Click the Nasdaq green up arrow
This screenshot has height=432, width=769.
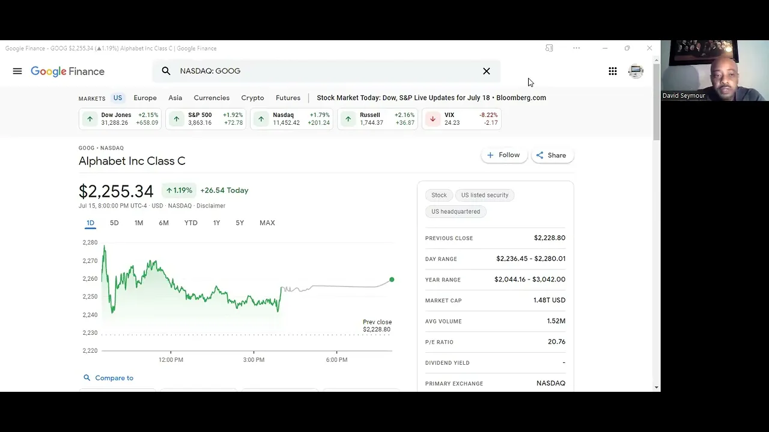tap(261, 119)
